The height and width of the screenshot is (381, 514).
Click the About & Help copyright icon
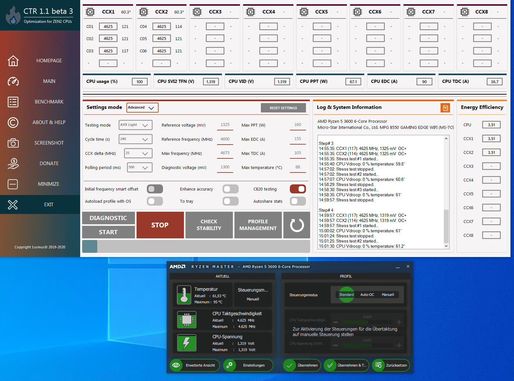click(13, 122)
